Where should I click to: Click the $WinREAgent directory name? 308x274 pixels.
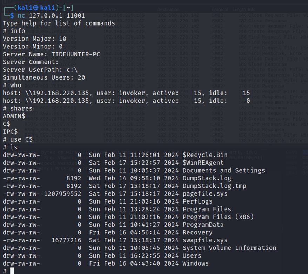pos(203,163)
